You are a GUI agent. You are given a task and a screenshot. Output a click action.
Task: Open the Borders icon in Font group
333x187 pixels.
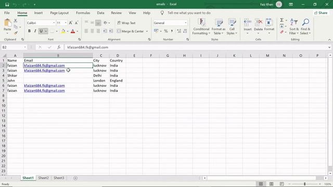click(52, 31)
